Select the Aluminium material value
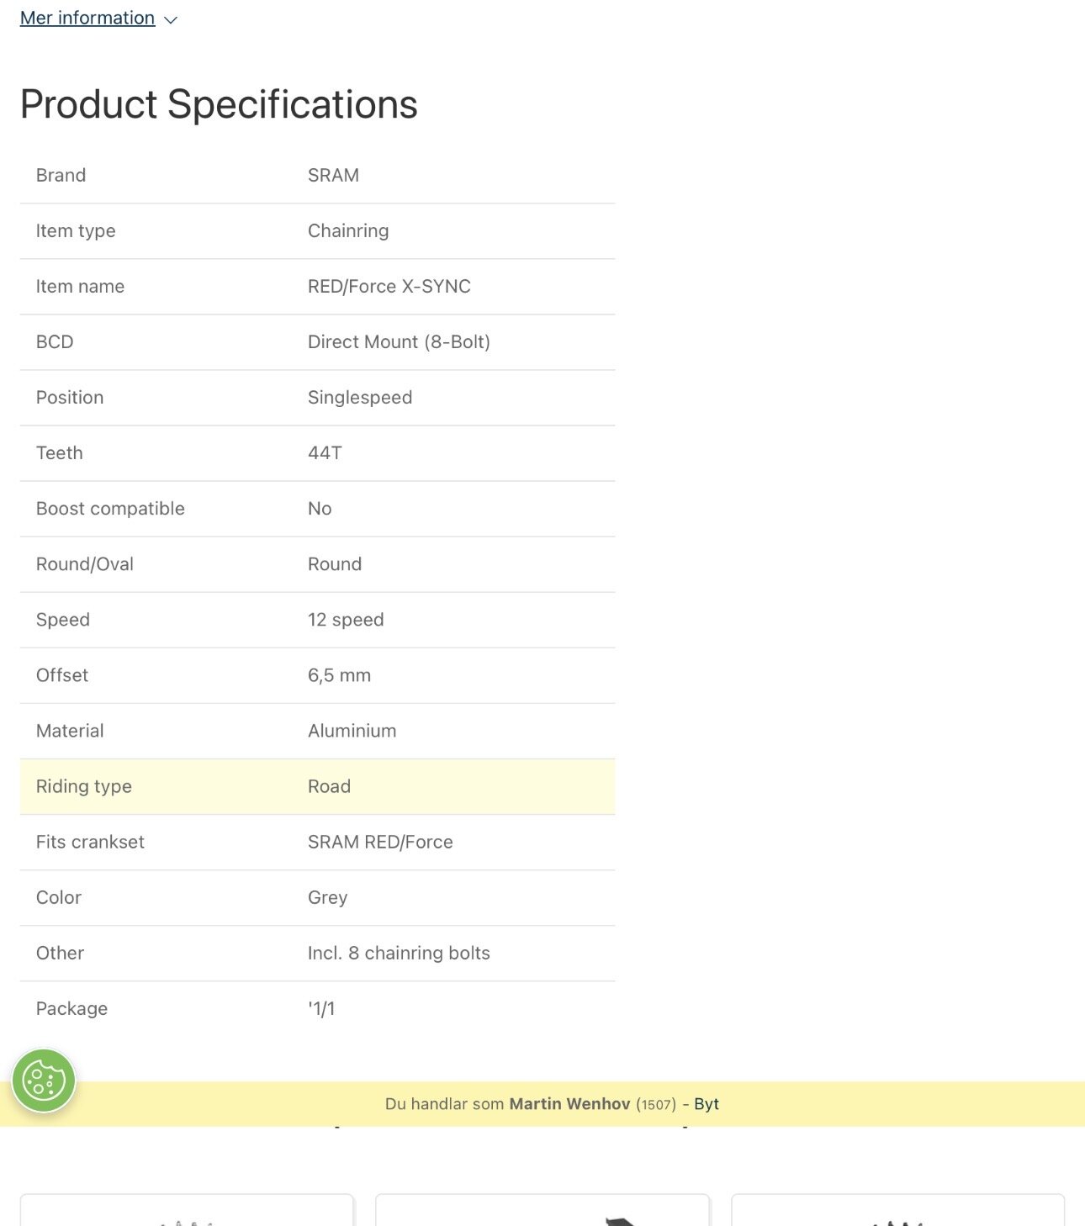 click(352, 731)
